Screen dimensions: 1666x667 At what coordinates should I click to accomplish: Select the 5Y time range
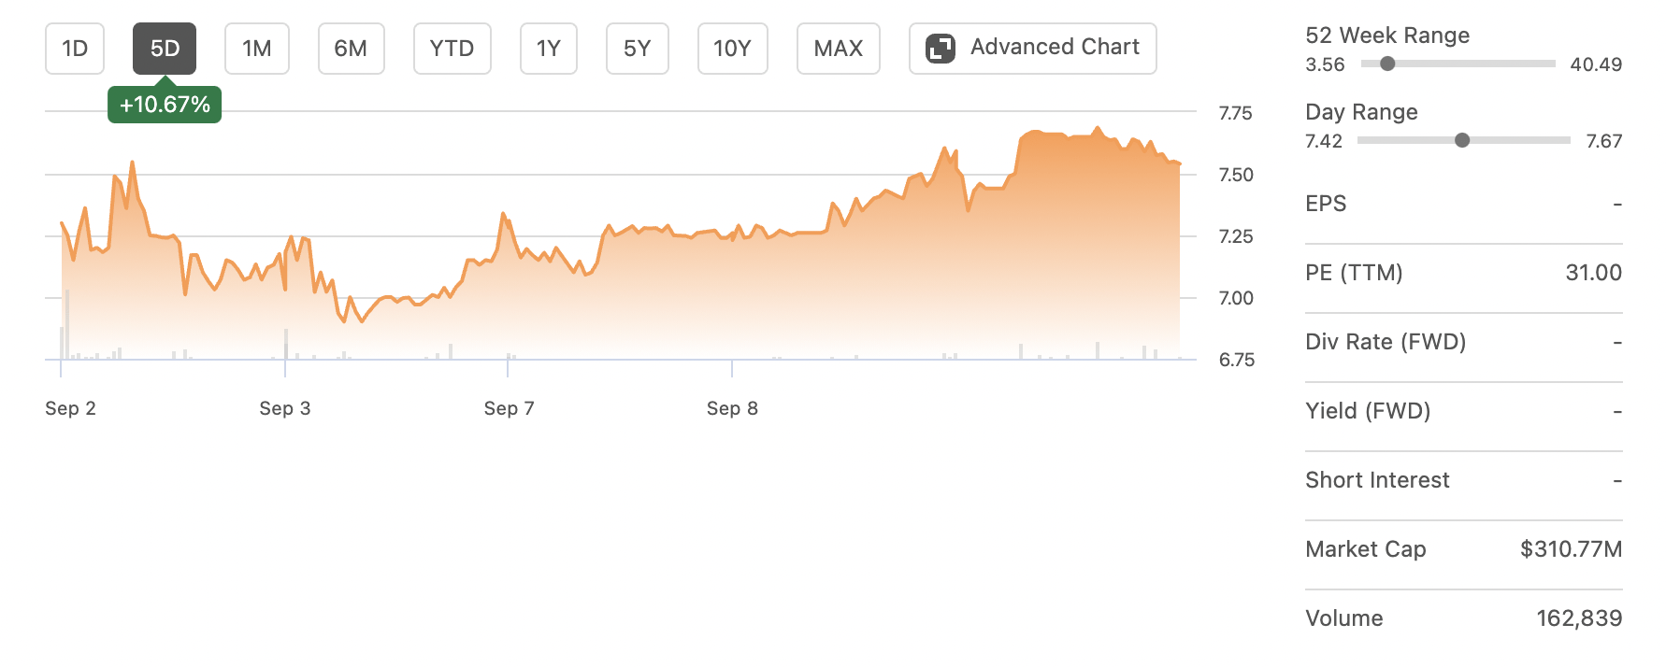(x=637, y=49)
